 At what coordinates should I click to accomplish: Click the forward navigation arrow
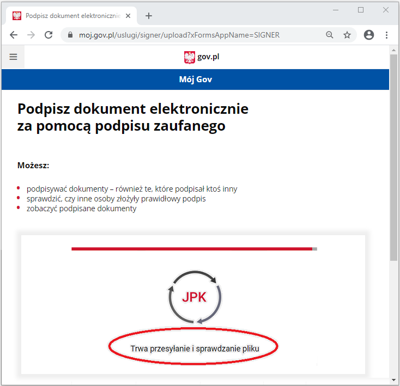point(31,35)
